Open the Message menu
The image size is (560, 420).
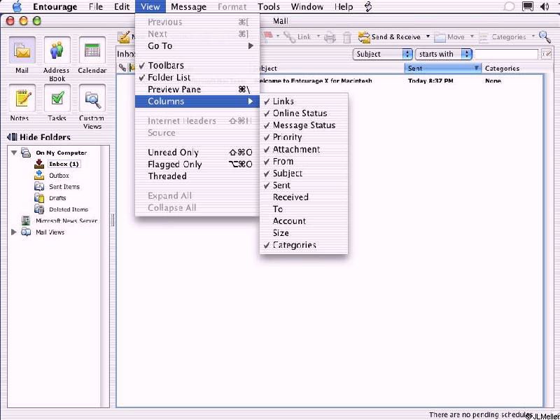[188, 7]
